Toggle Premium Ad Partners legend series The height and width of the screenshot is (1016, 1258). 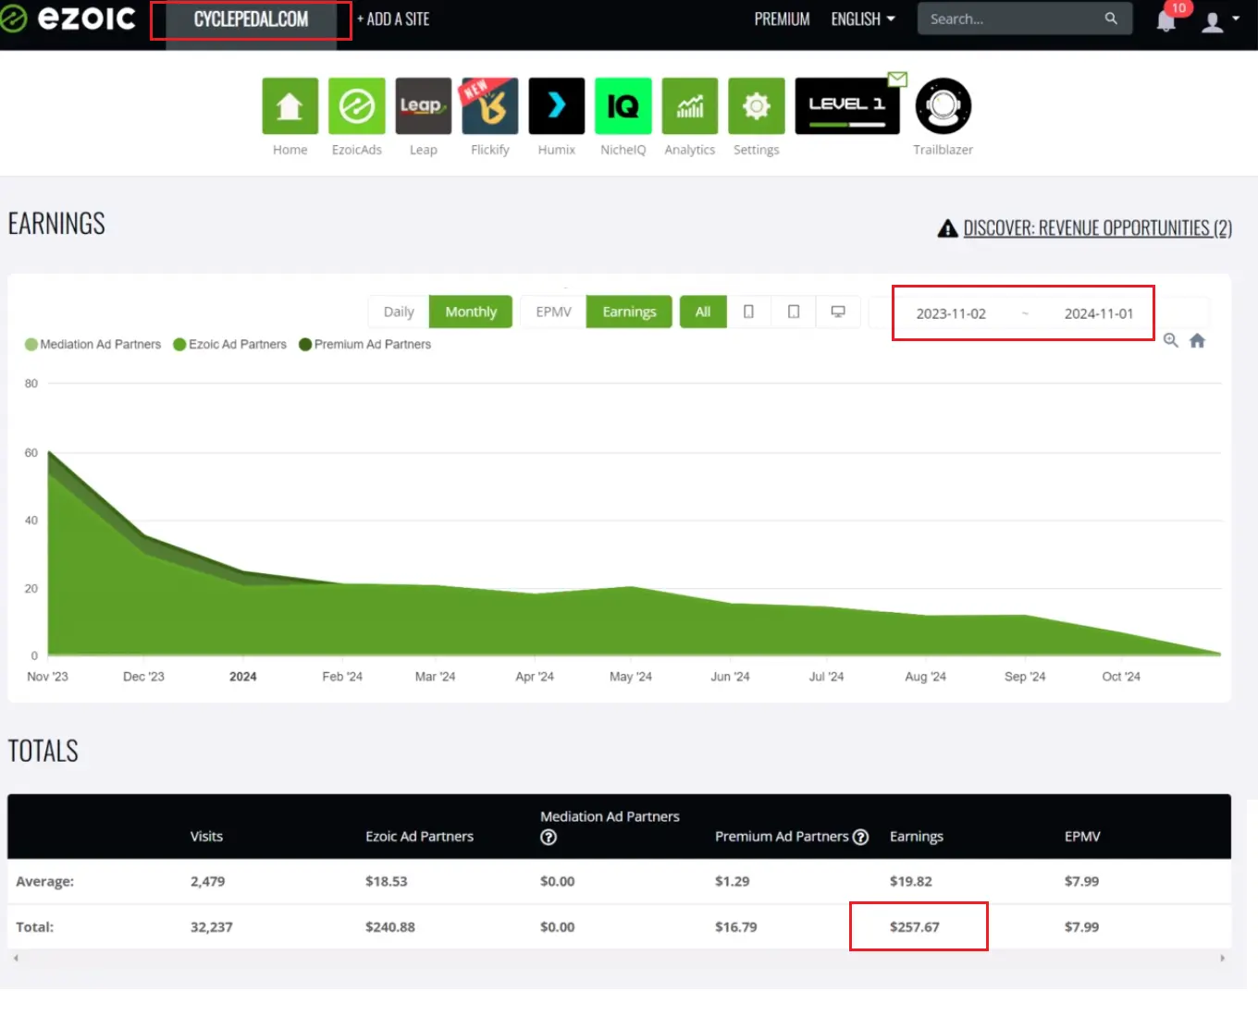coord(364,344)
